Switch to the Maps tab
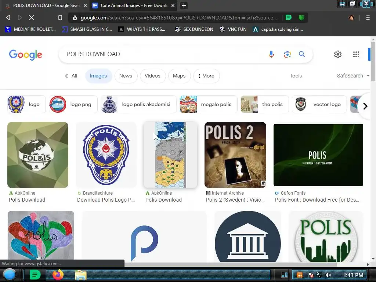The image size is (376, 282). 179,76
